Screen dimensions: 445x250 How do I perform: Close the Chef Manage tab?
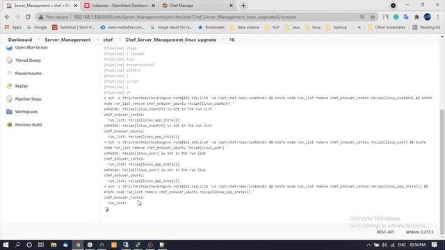point(231,6)
